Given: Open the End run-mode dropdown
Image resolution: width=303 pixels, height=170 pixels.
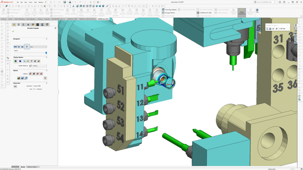Looking at the screenshot, I should point(38,47).
